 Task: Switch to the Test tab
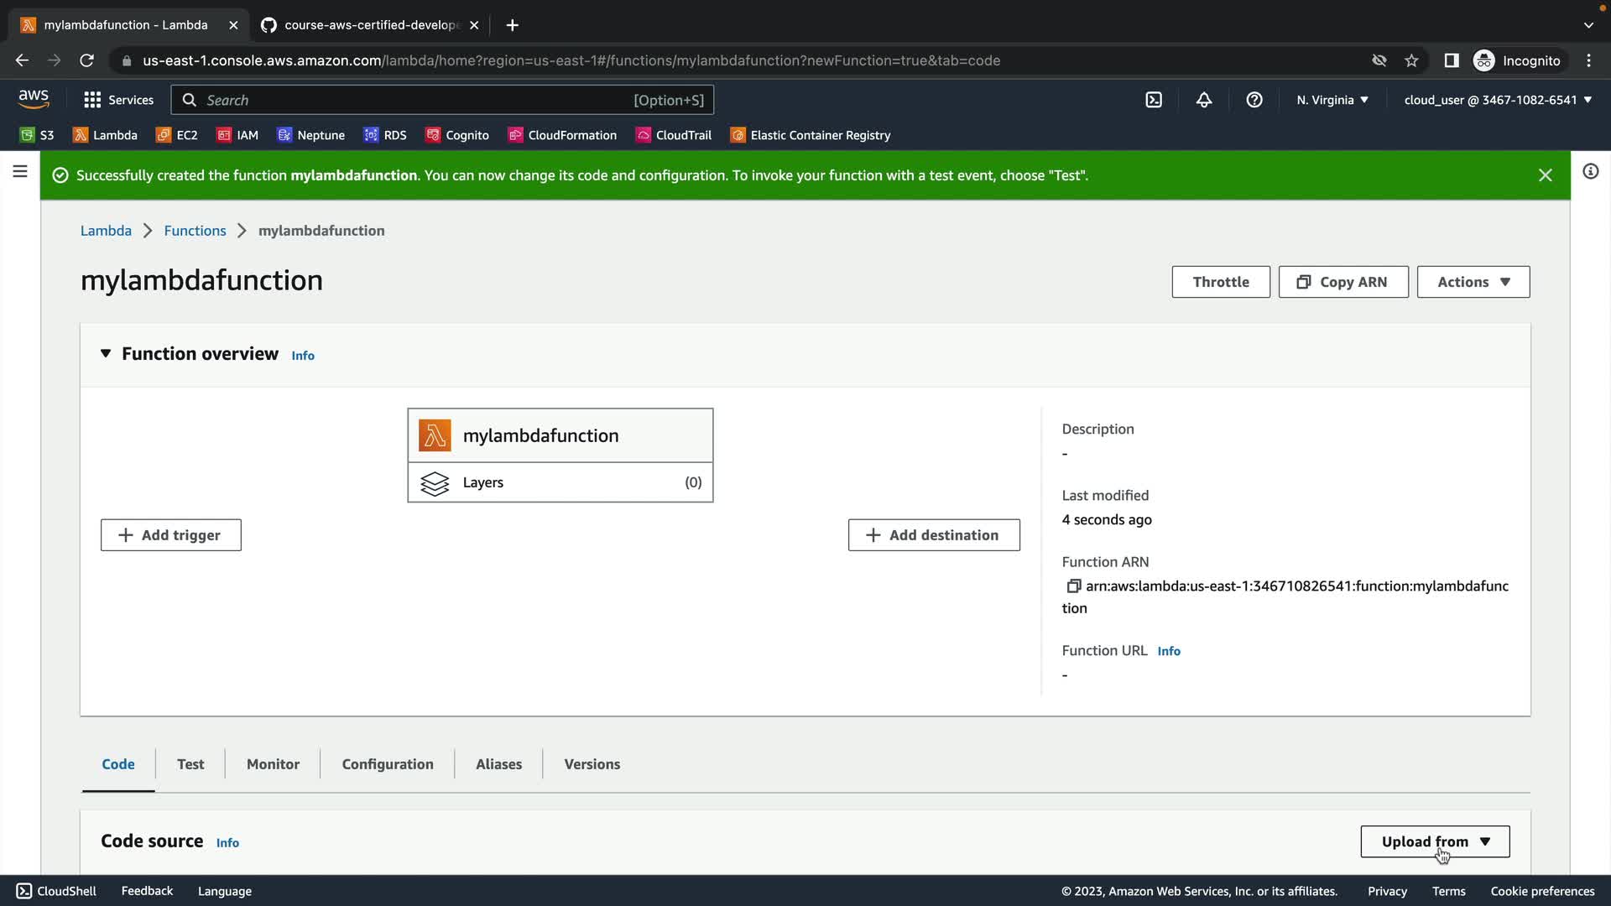pyautogui.click(x=190, y=764)
